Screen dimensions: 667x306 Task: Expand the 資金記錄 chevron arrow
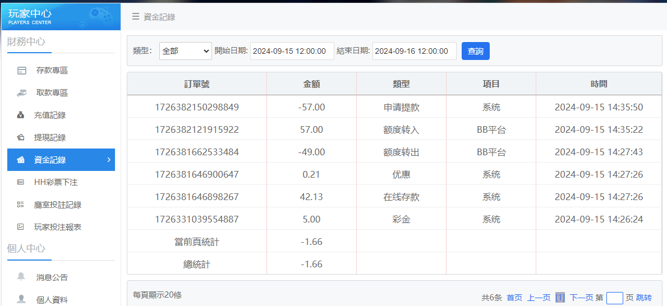point(109,160)
